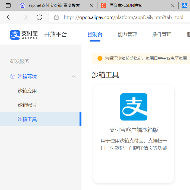Switch to 写文章-CSDN博客 tab
This screenshot has width=190, height=190.
coord(126,5)
